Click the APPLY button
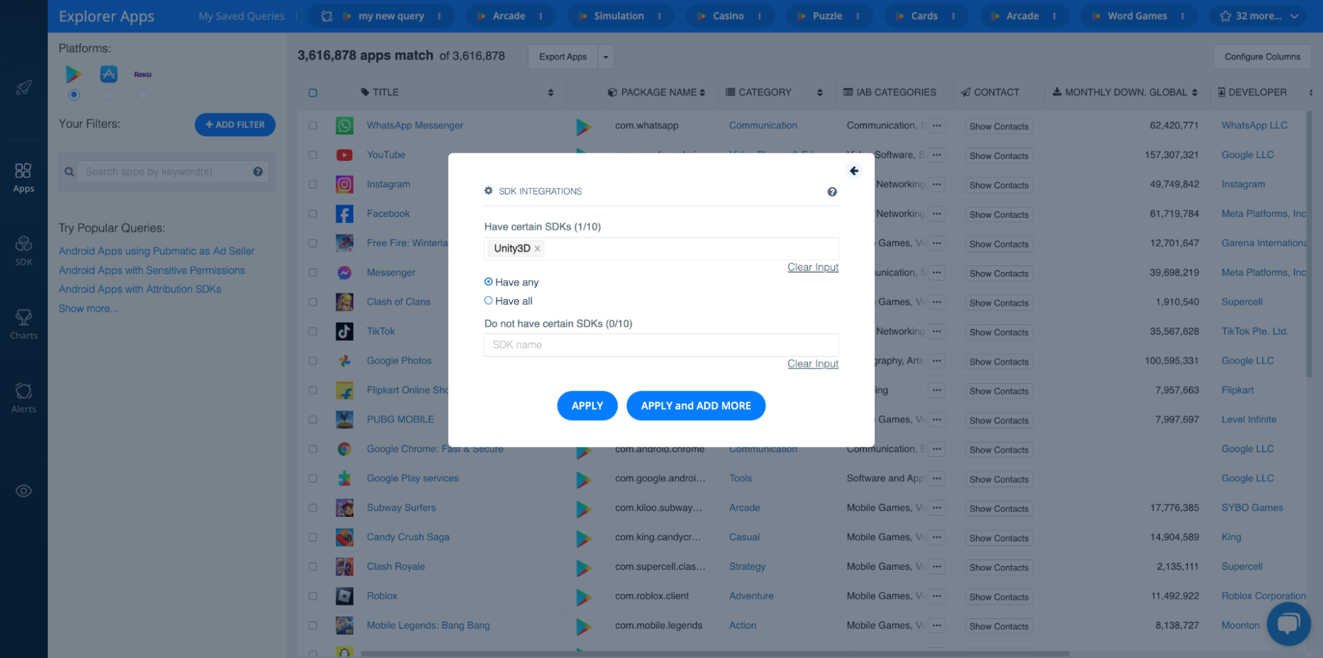1323x658 pixels. click(587, 406)
